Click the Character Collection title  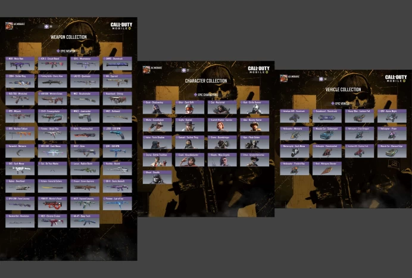click(x=206, y=81)
